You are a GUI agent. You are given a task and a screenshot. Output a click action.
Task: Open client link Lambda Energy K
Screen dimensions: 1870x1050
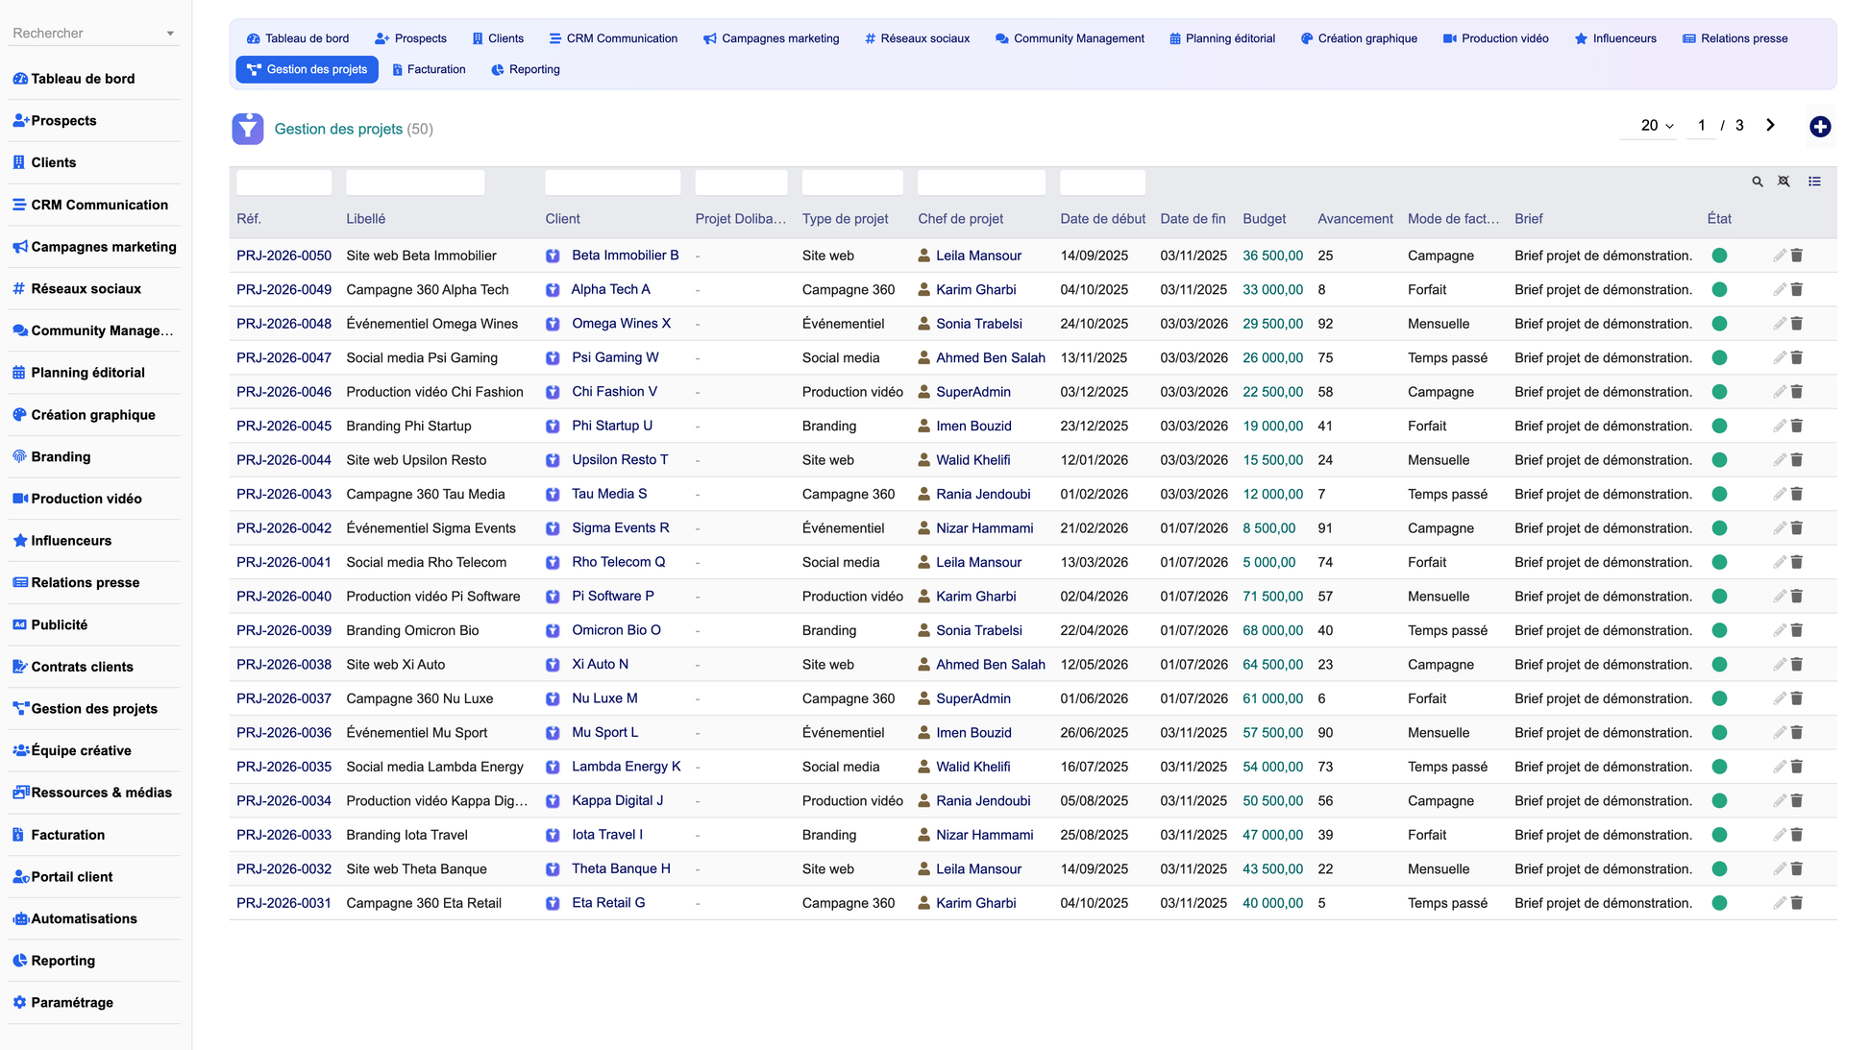tap(627, 767)
